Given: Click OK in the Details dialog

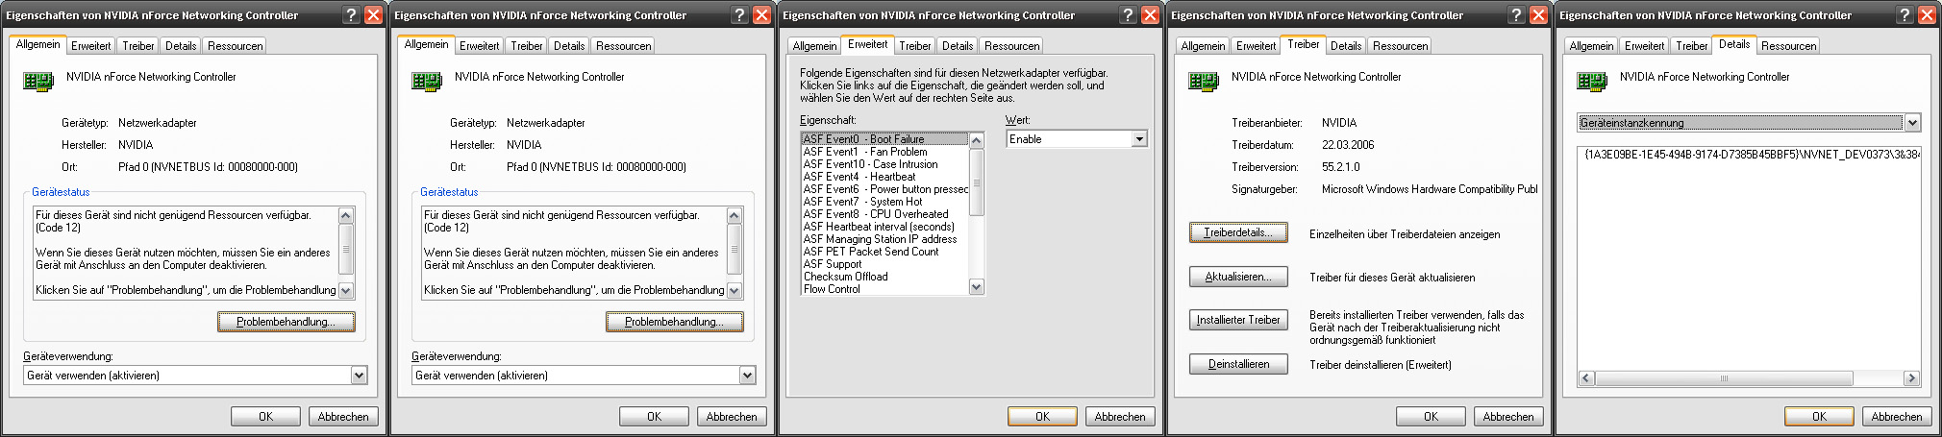Looking at the screenshot, I should pos(1819,417).
